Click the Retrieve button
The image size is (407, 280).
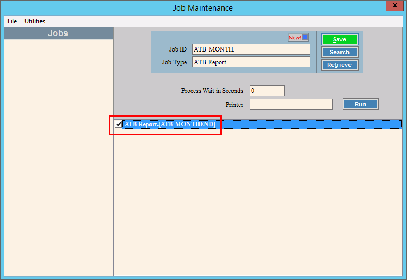coord(339,65)
